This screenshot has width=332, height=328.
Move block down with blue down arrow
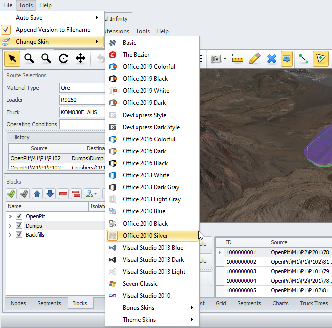(x=50, y=194)
